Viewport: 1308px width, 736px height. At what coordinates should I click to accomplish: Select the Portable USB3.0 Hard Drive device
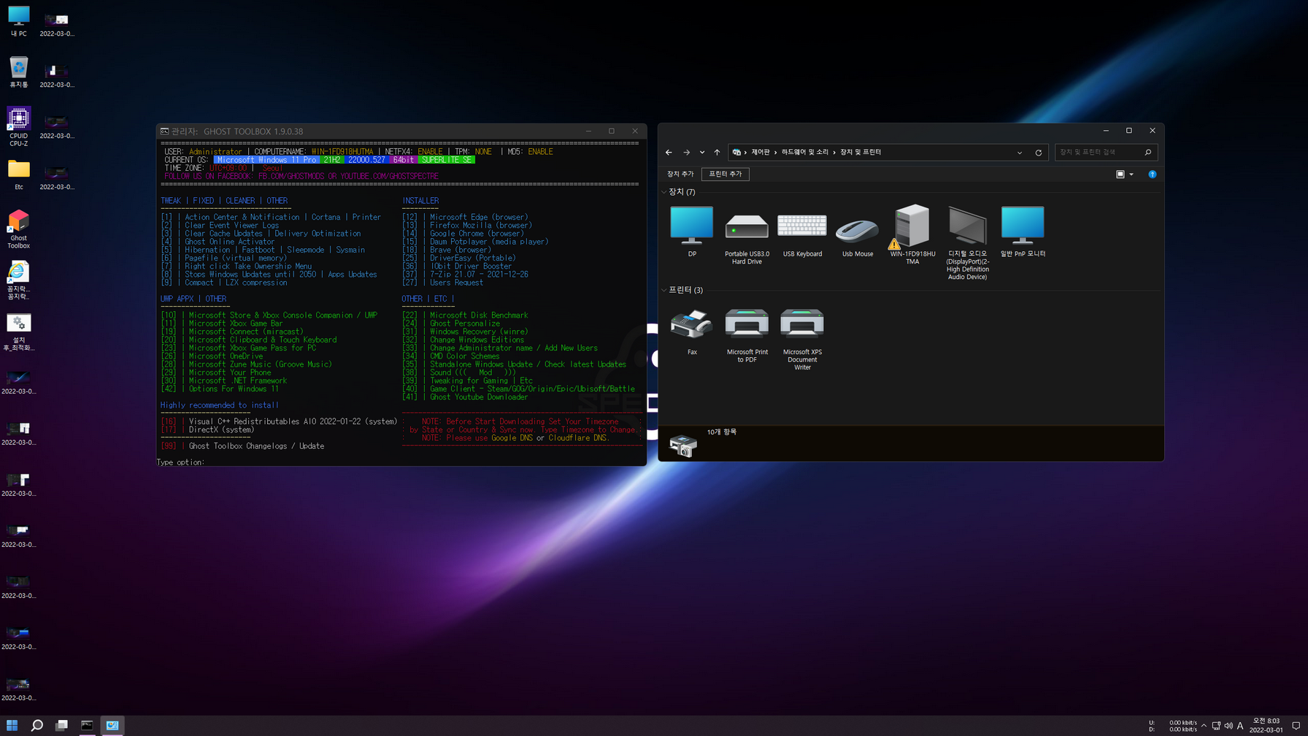click(x=747, y=235)
